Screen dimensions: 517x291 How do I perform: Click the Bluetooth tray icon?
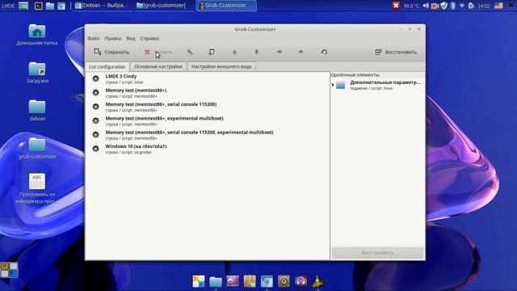point(452,6)
